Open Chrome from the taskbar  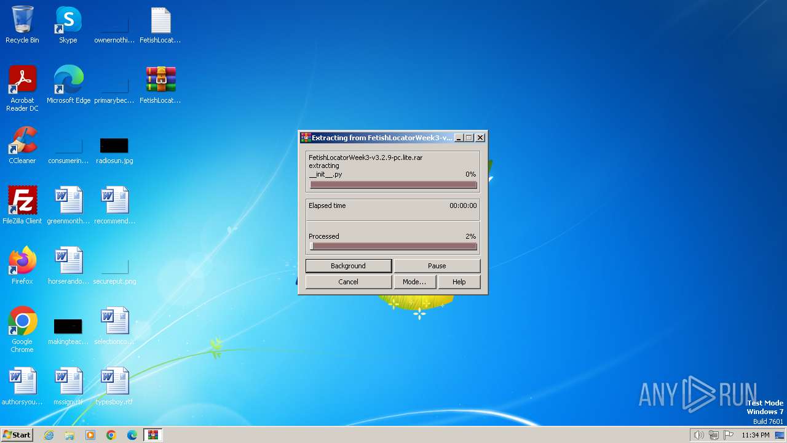[x=111, y=435]
